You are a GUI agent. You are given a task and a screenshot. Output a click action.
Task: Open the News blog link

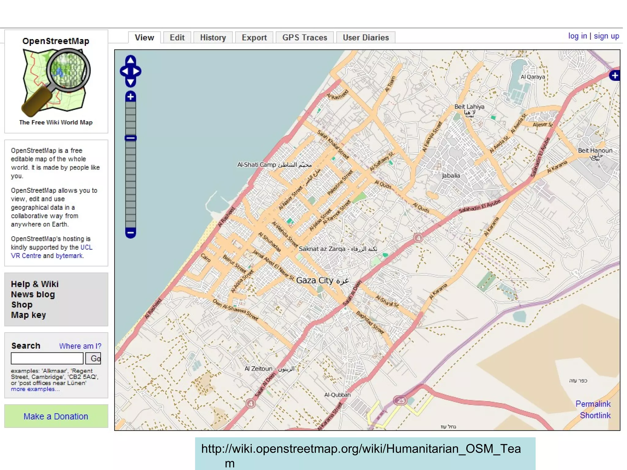pos(33,294)
